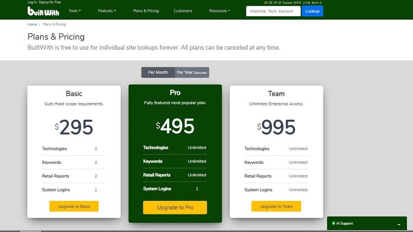Switch pricing to Per Month
413x232 pixels.
point(158,72)
